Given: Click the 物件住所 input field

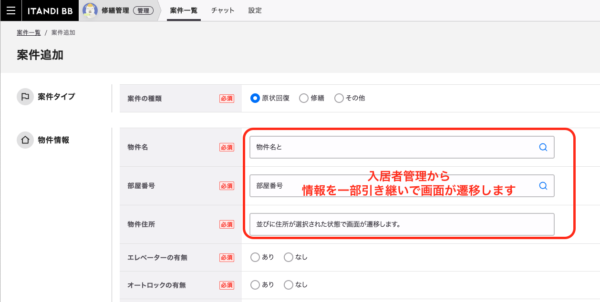Looking at the screenshot, I should click(x=402, y=224).
